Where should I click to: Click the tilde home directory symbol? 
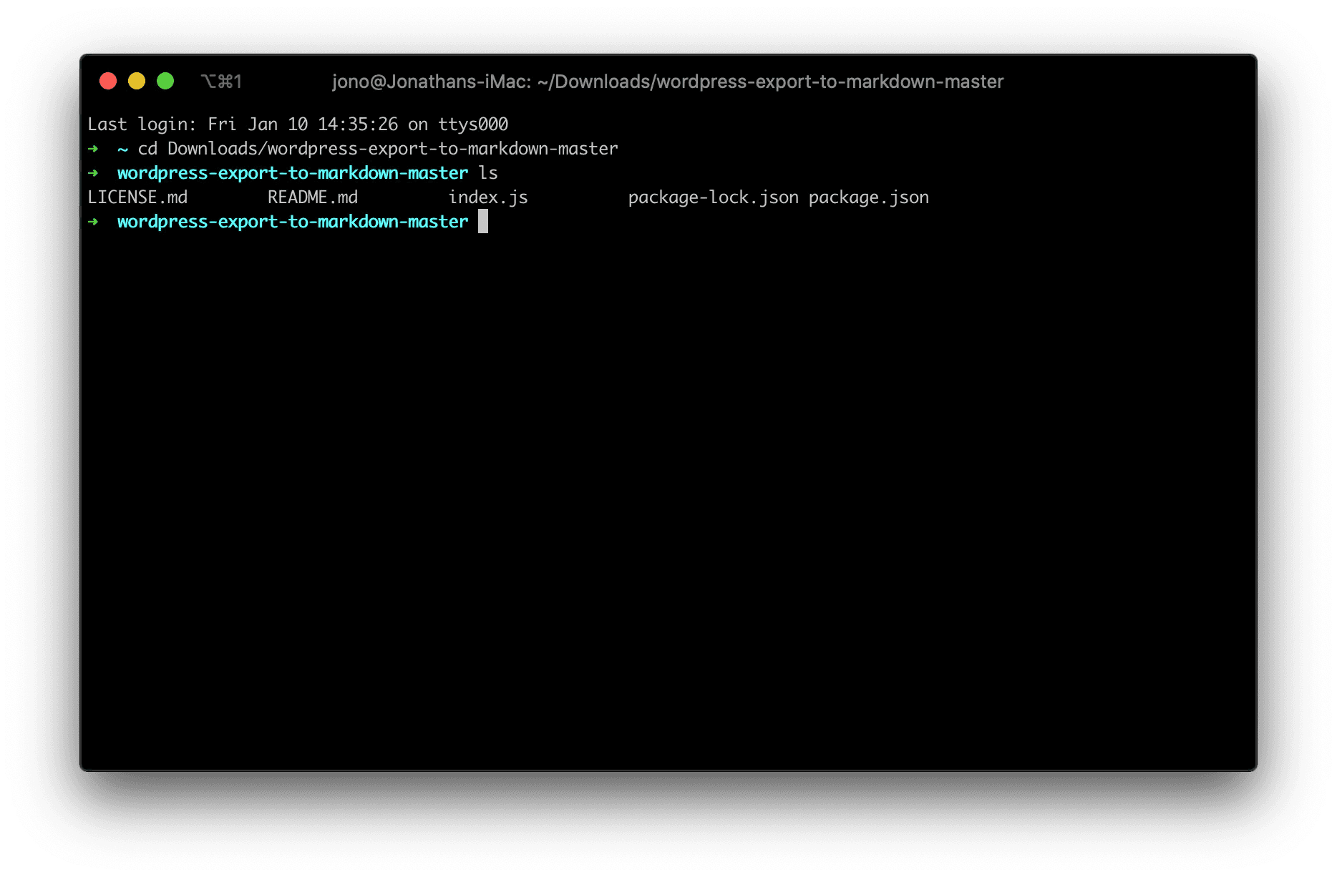(123, 150)
